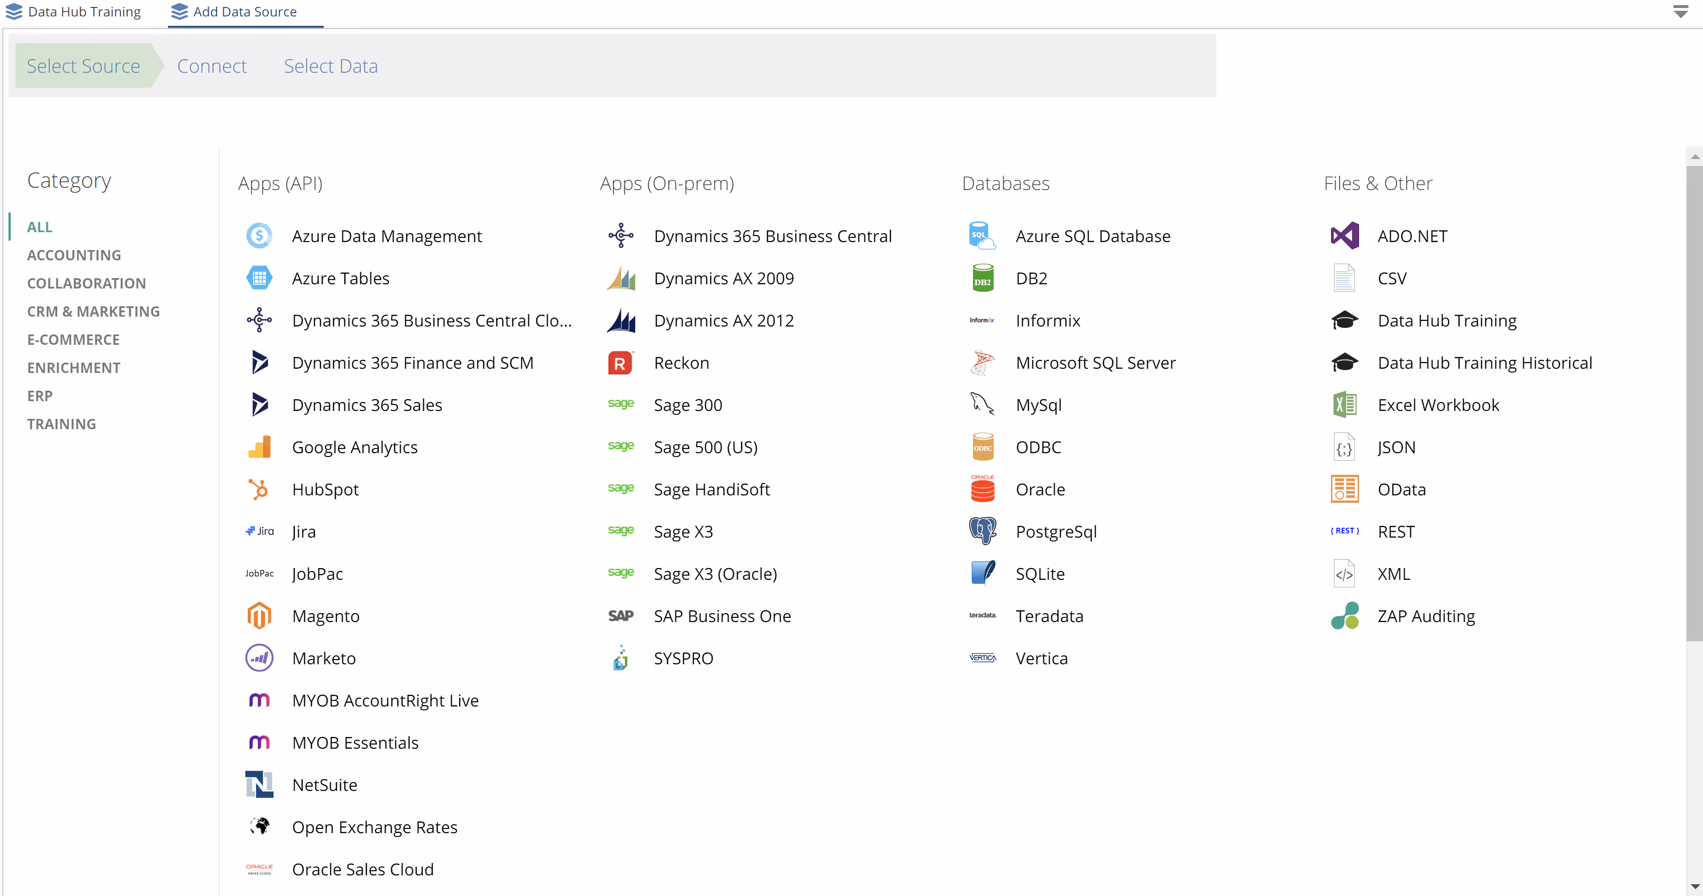
Task: Click the HubSpot sprocket icon
Action: click(x=258, y=489)
